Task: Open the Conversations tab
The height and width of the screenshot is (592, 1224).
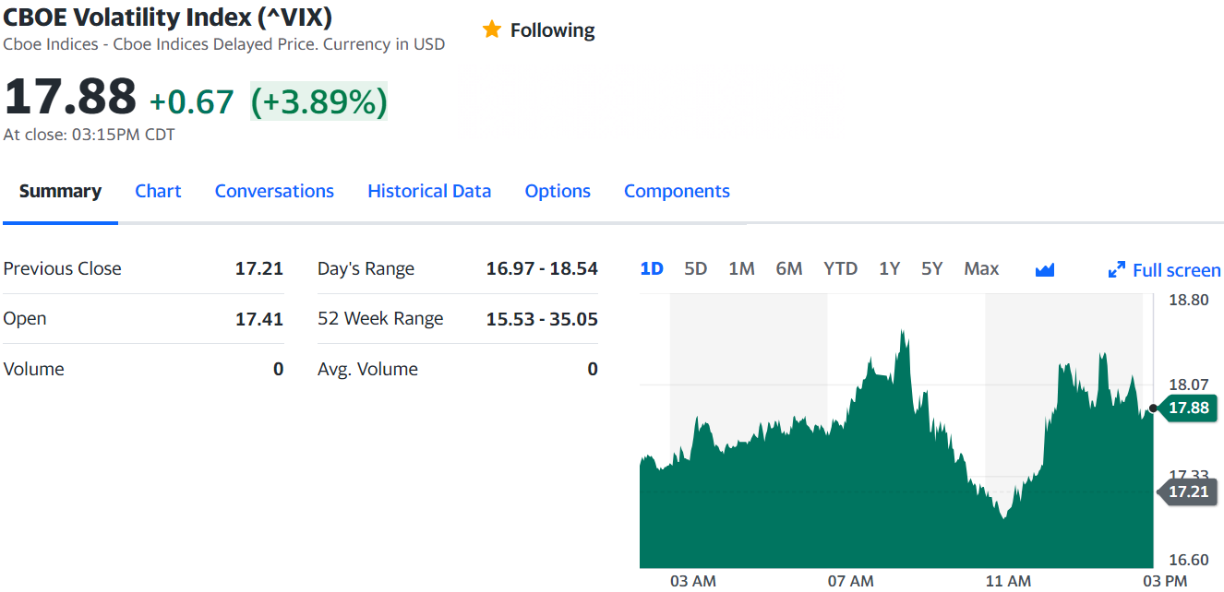Action: tap(274, 191)
